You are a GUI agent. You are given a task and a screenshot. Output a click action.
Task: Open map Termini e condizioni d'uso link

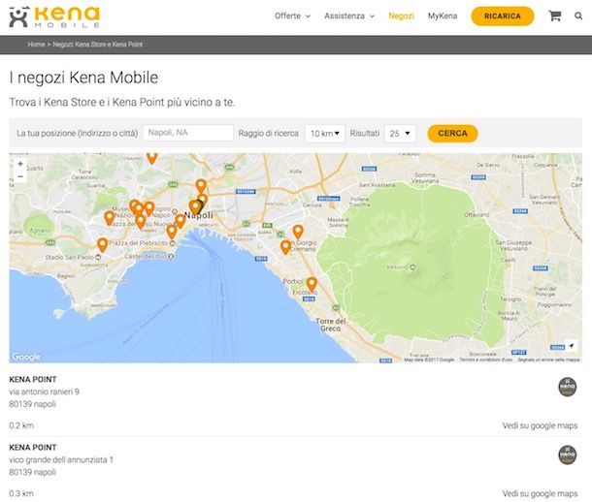pyautogui.click(x=485, y=360)
